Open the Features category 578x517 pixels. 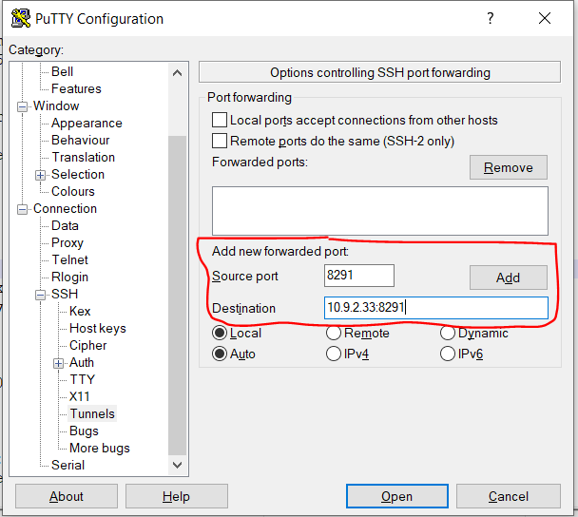click(76, 88)
